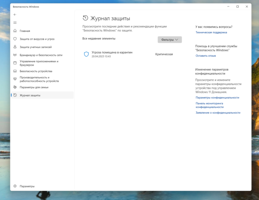Click the Параметры gear icon
Image resolution: width=259 pixels, height=200 pixels.
pos(15,186)
